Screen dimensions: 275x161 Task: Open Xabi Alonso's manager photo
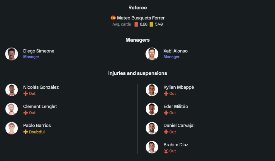click(x=152, y=54)
